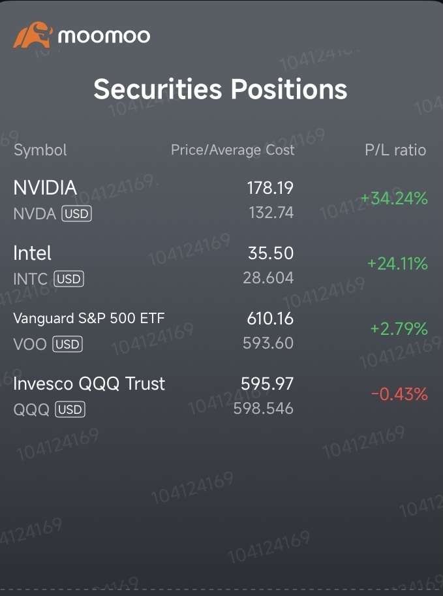Select the +2.79% P/L ratio value
Viewport: 443px width, 596px height.
(x=399, y=329)
